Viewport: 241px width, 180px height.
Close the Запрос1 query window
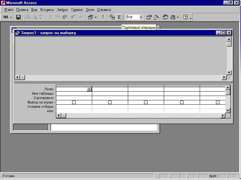pyautogui.click(x=229, y=33)
